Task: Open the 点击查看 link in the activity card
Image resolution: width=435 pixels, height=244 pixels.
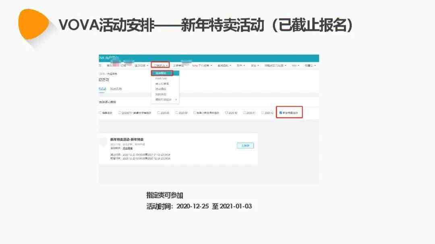Action: point(128,148)
